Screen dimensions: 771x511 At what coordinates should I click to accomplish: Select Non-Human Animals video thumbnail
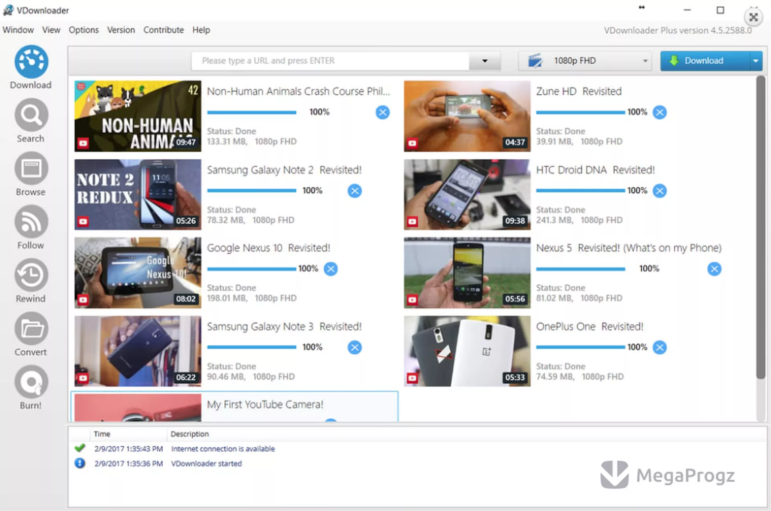(x=138, y=116)
